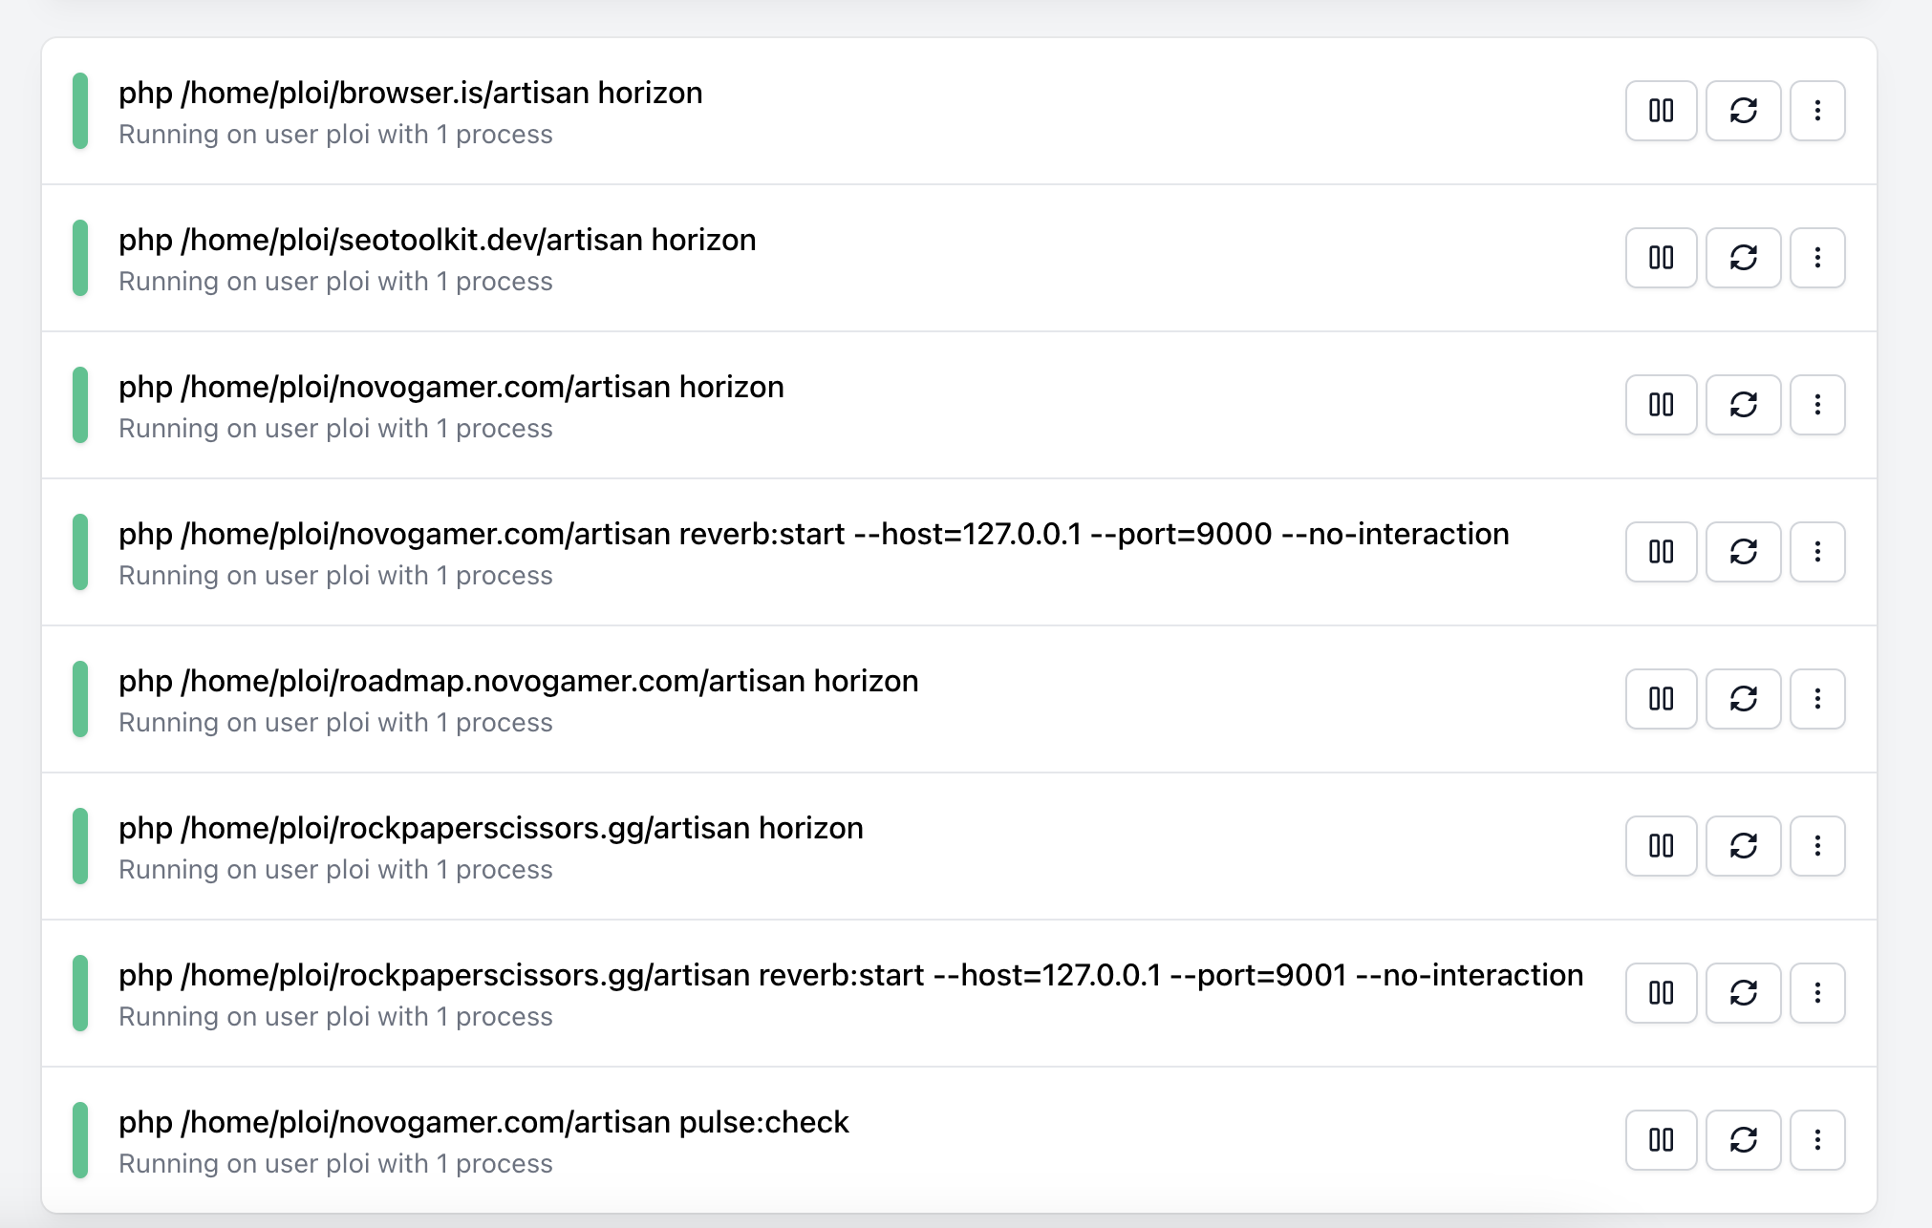The image size is (1932, 1228).
Task: Restart rockpaperscissors.gg horizon daemon
Action: point(1743,846)
